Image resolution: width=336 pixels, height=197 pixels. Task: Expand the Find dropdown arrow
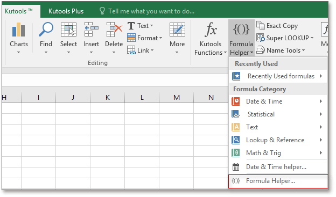(x=46, y=53)
